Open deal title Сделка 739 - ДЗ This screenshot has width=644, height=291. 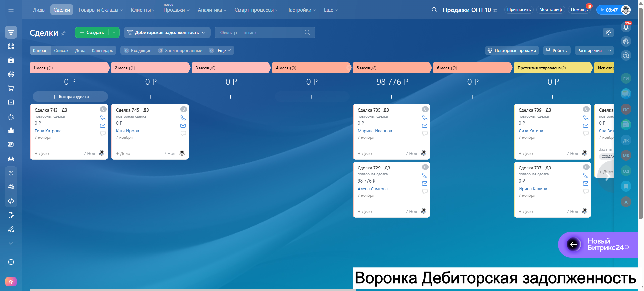pyautogui.click(x=535, y=110)
